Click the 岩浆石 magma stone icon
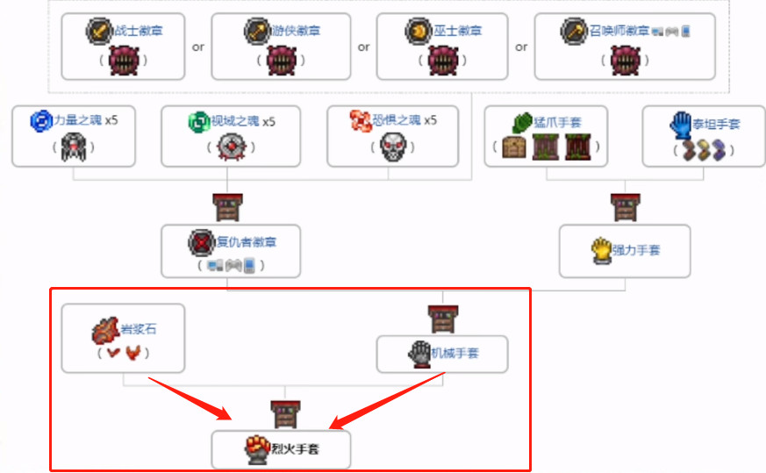 point(105,331)
